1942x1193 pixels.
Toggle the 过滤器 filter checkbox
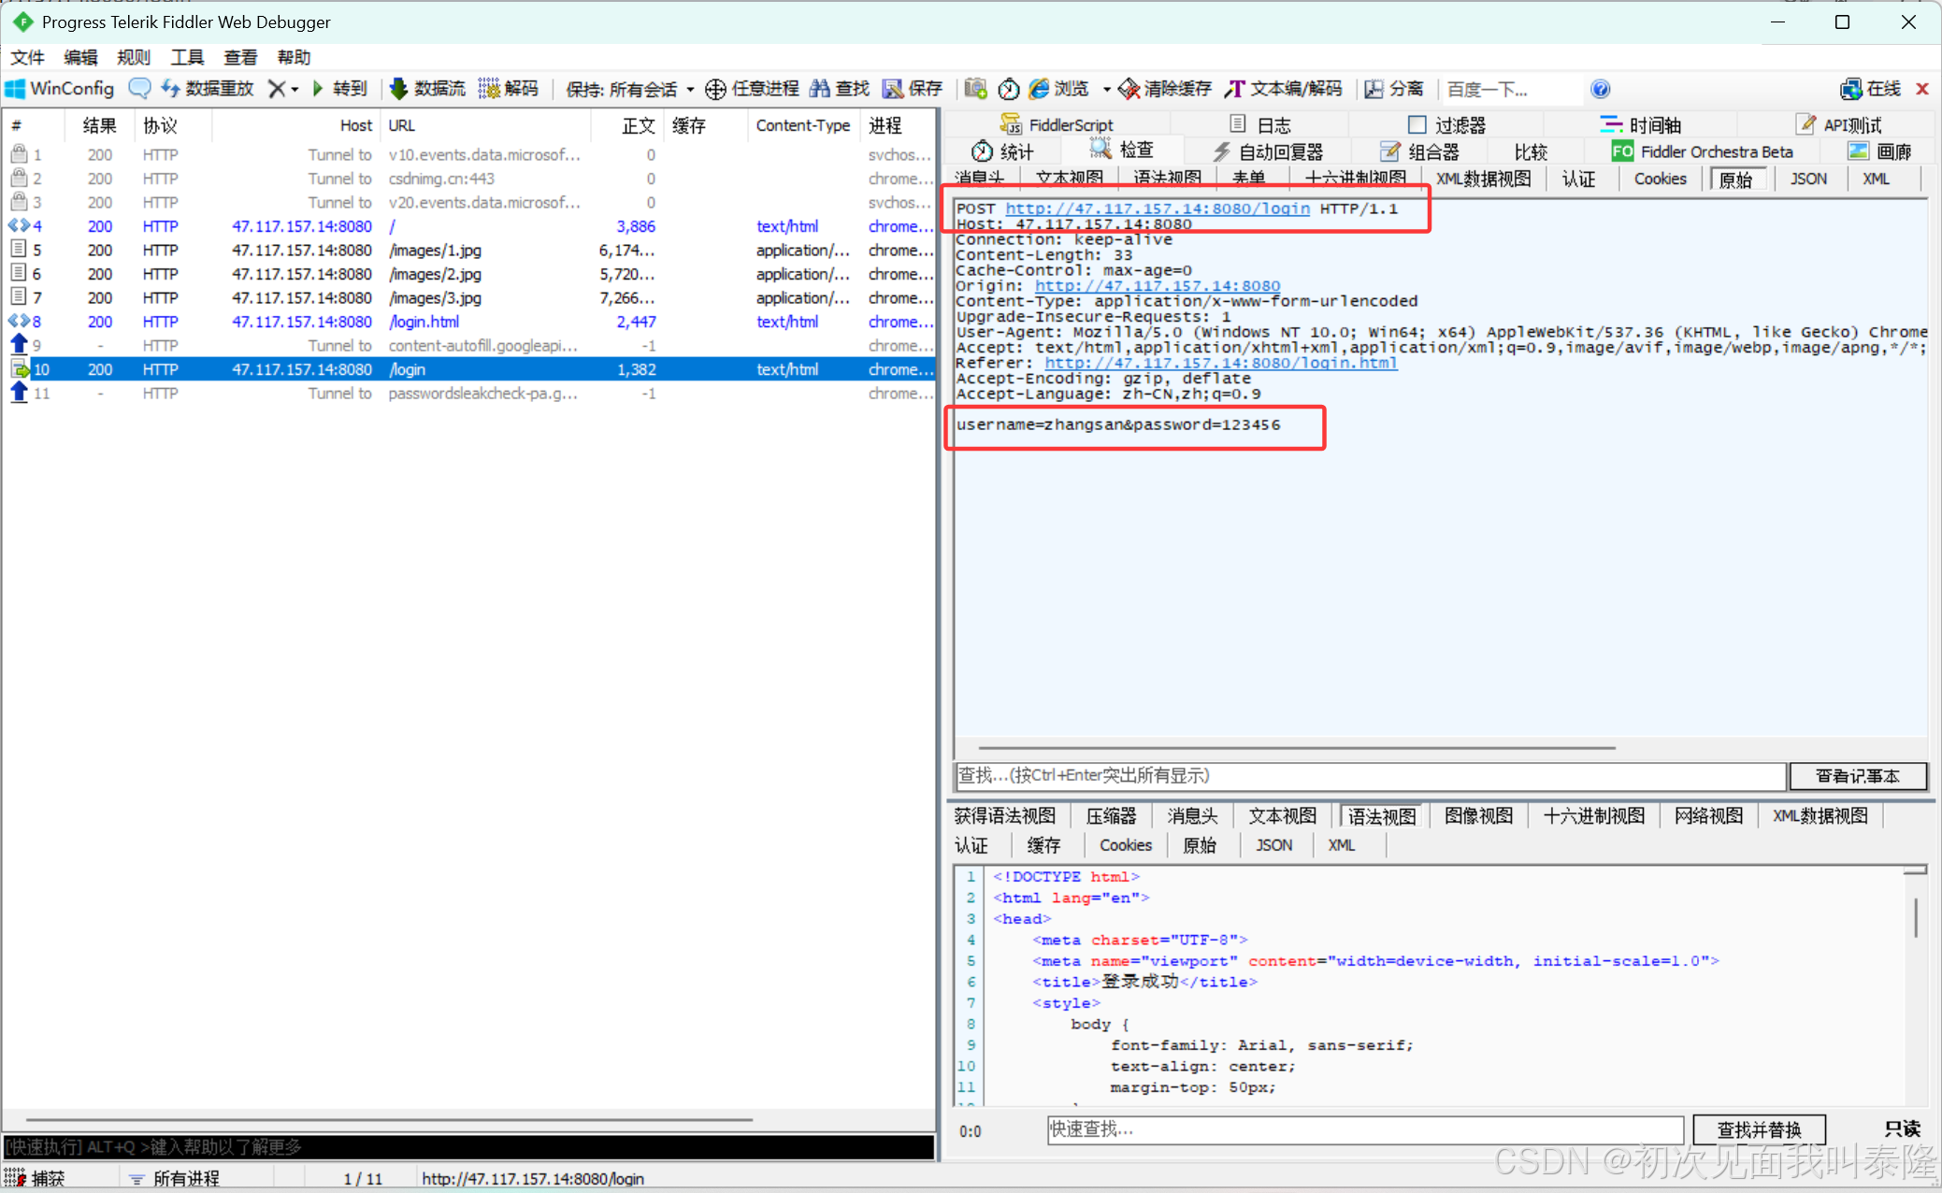[1417, 124]
